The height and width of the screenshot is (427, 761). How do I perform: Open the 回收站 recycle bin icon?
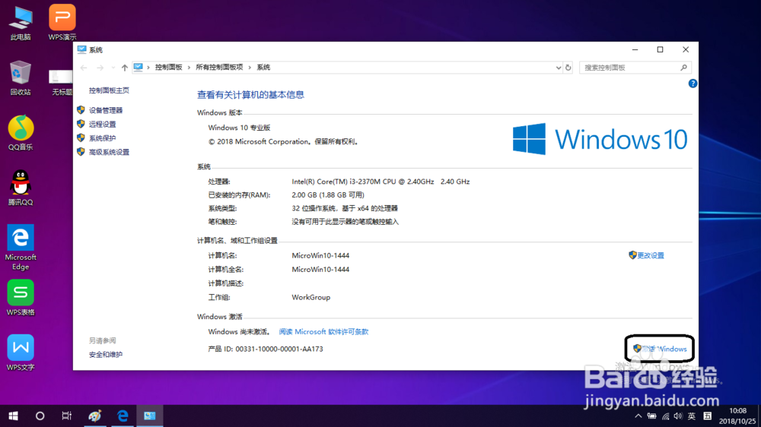(21, 78)
